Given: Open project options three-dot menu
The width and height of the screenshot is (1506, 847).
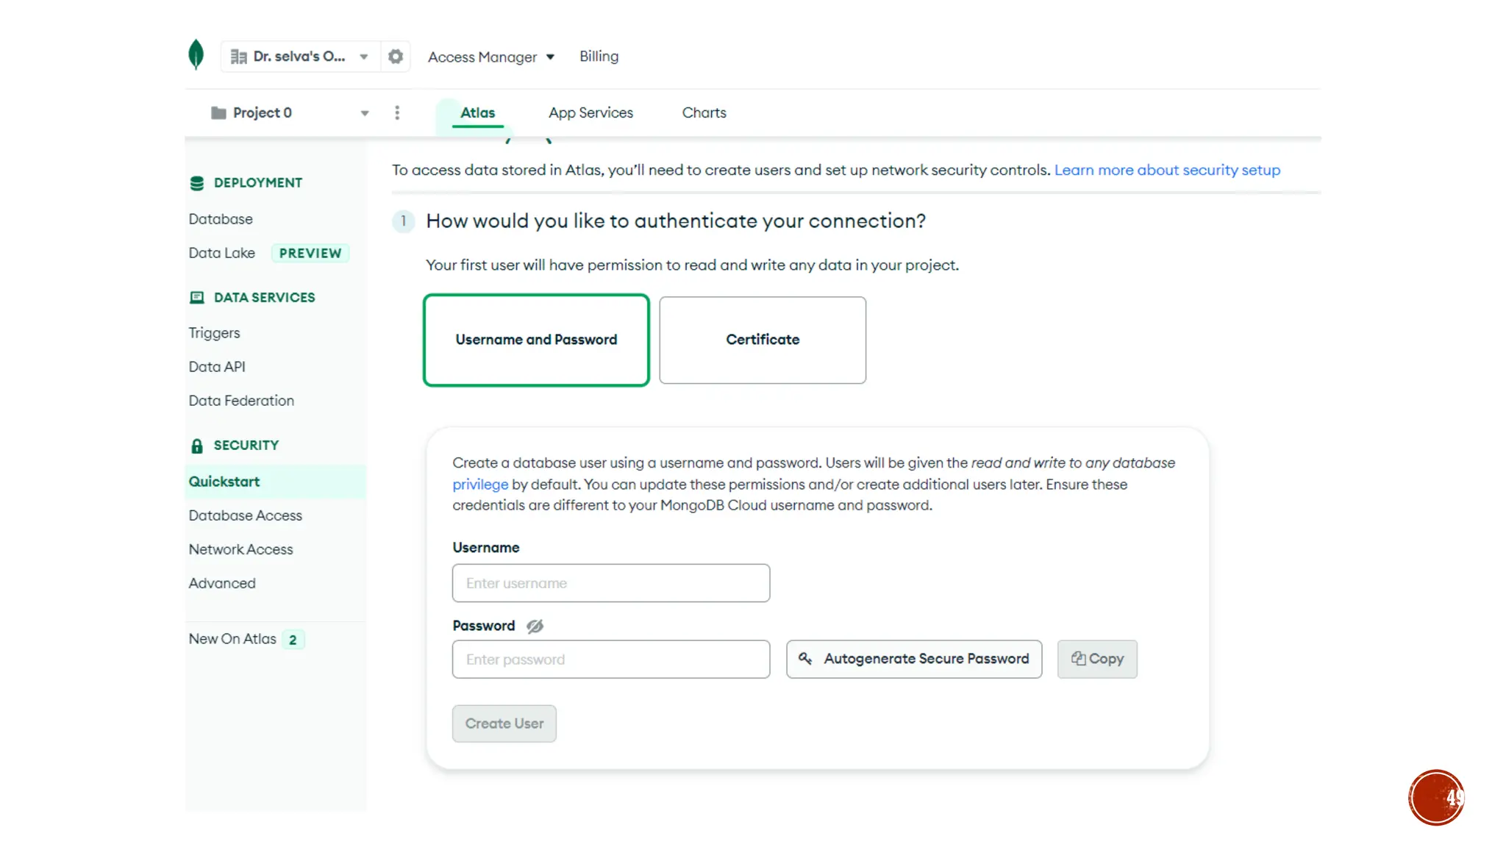Looking at the screenshot, I should [397, 112].
